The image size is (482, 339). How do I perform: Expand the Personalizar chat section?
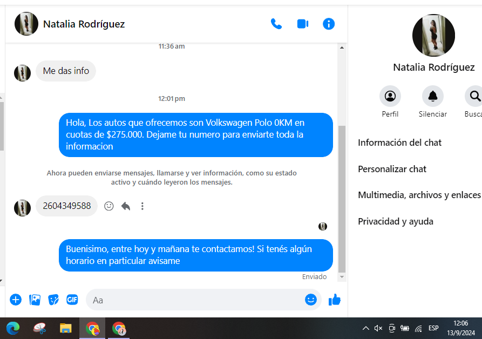[392, 169]
